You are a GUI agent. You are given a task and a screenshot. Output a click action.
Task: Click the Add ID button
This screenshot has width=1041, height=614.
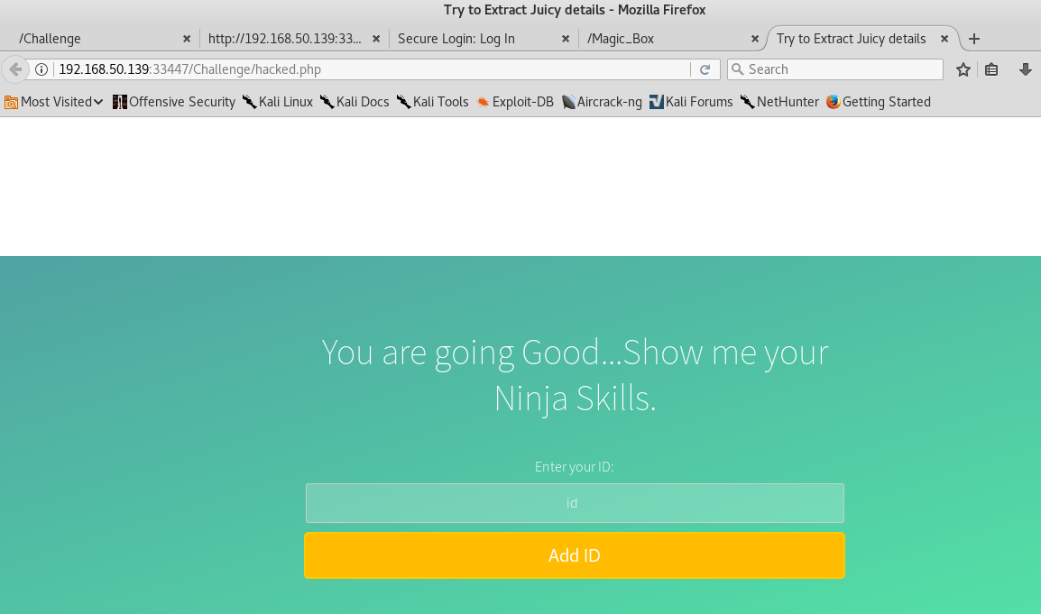point(575,555)
